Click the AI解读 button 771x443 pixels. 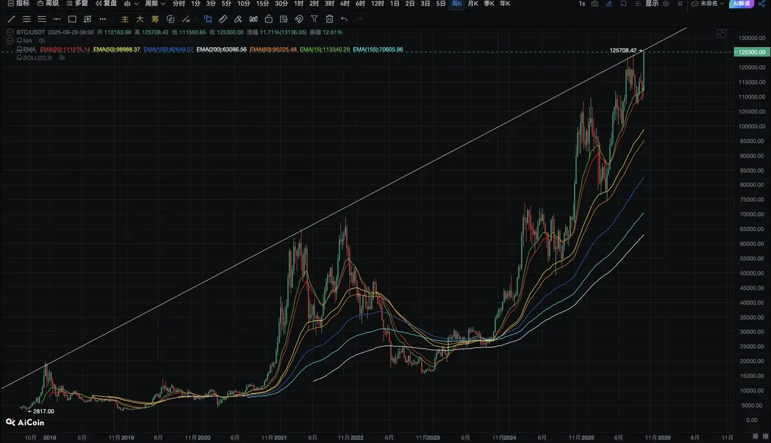pyautogui.click(x=741, y=4)
